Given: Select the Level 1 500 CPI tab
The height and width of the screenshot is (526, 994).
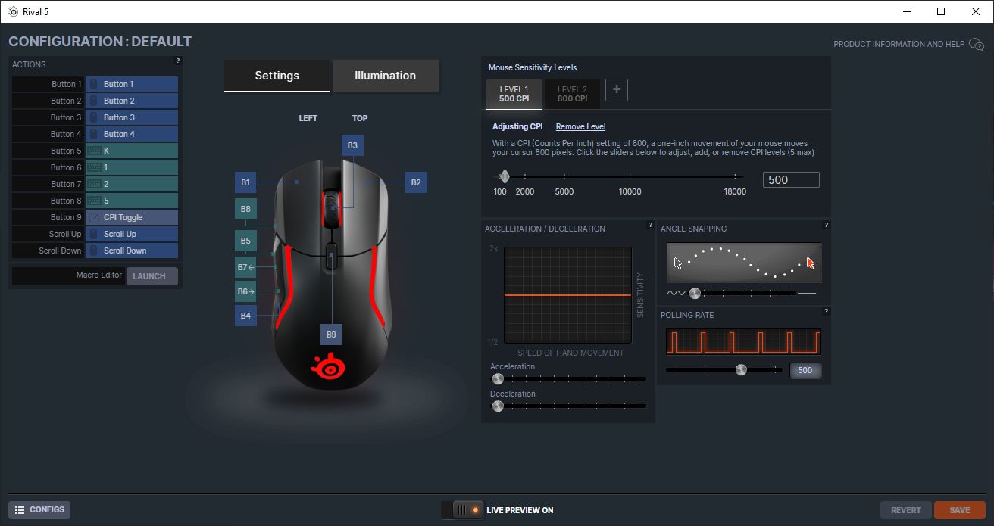Looking at the screenshot, I should 514,94.
